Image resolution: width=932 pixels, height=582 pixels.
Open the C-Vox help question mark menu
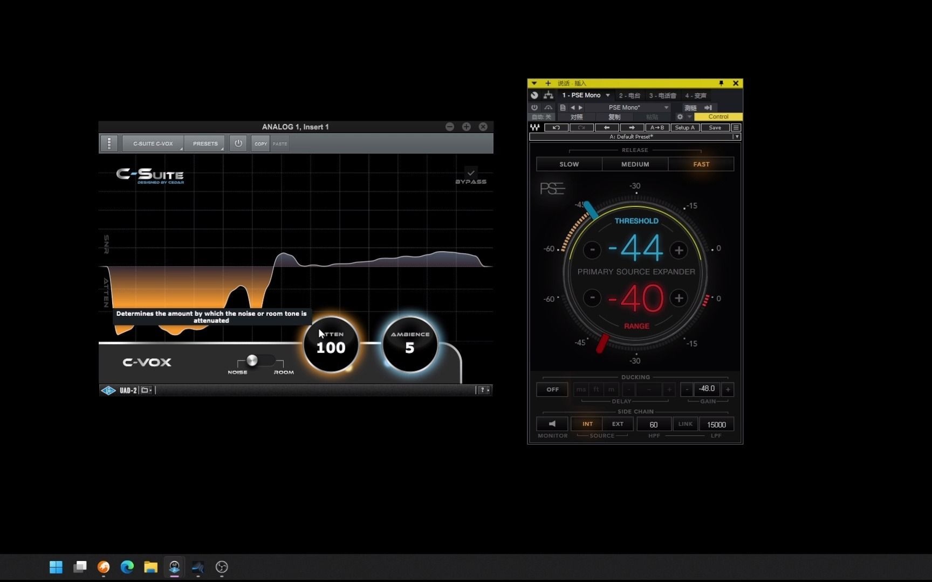tap(484, 390)
